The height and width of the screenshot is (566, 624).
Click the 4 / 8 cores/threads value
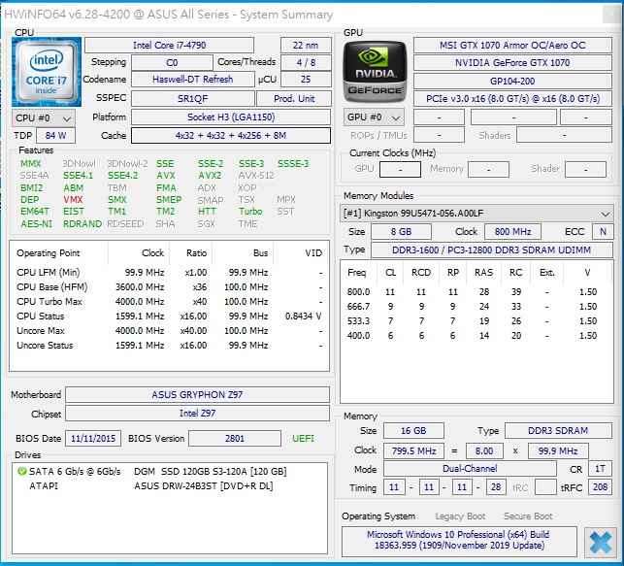306,63
